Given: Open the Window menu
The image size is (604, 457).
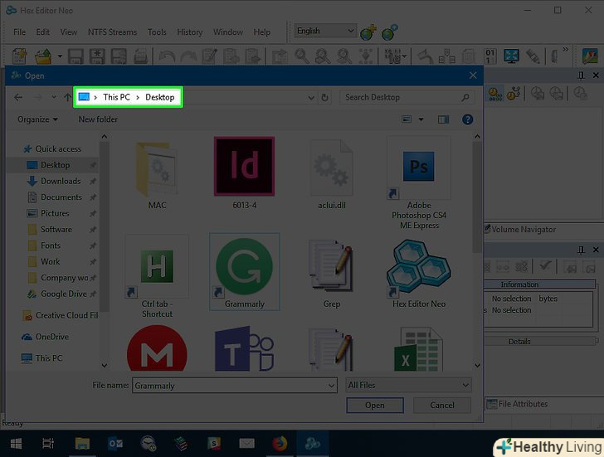Looking at the screenshot, I should point(228,32).
